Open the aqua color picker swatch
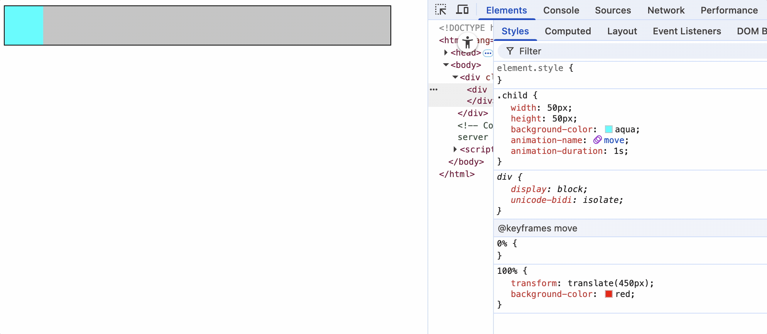This screenshot has height=334, width=767. (609, 129)
